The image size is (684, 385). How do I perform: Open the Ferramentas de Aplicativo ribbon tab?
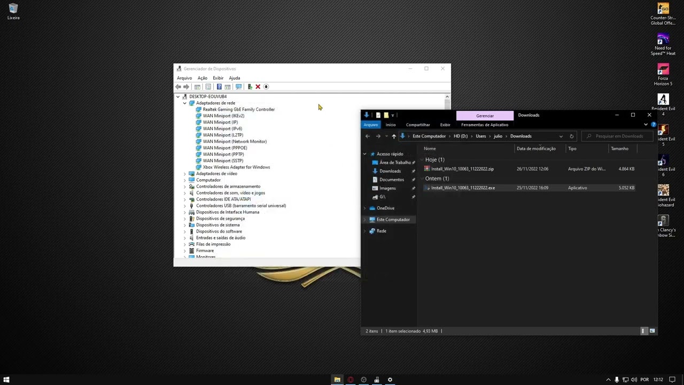tap(485, 125)
